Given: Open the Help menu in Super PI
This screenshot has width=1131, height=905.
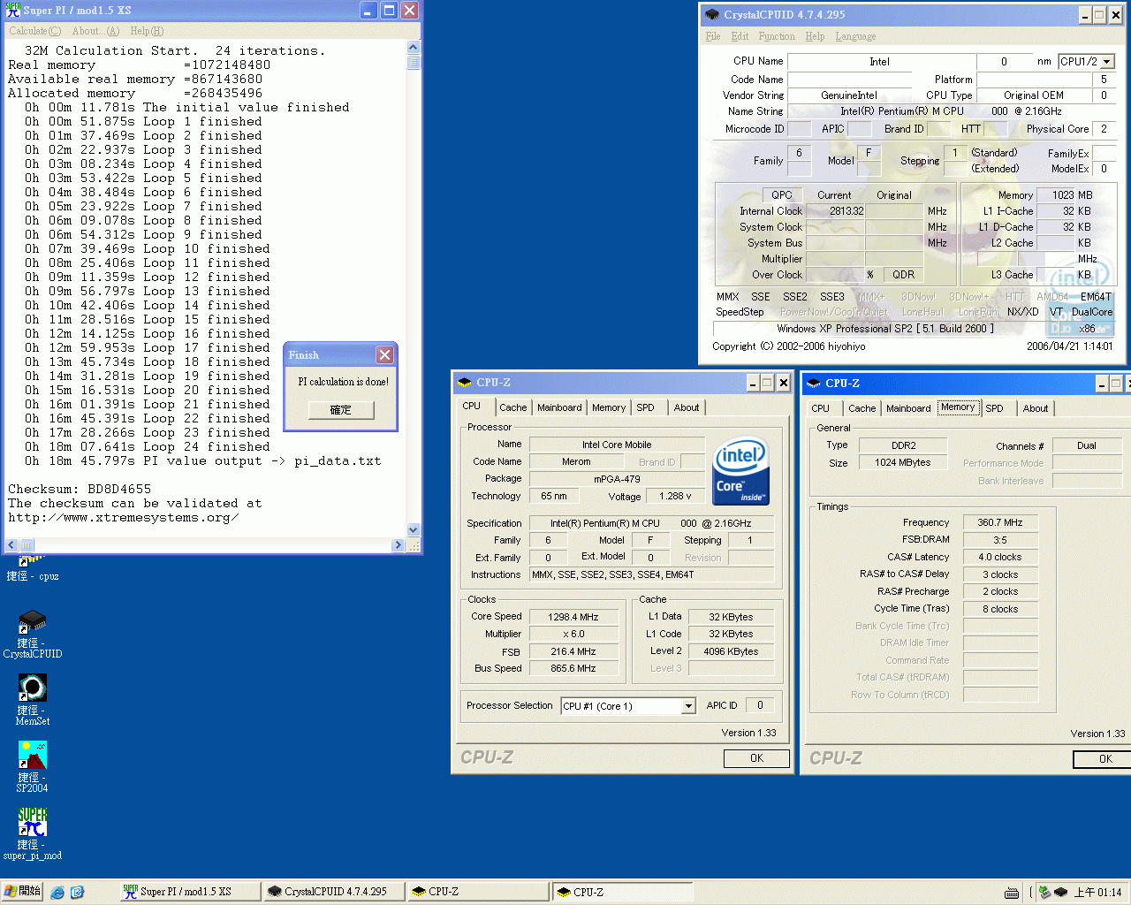Looking at the screenshot, I should pyautogui.click(x=147, y=31).
